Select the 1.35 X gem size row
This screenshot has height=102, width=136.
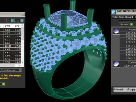[128, 33]
